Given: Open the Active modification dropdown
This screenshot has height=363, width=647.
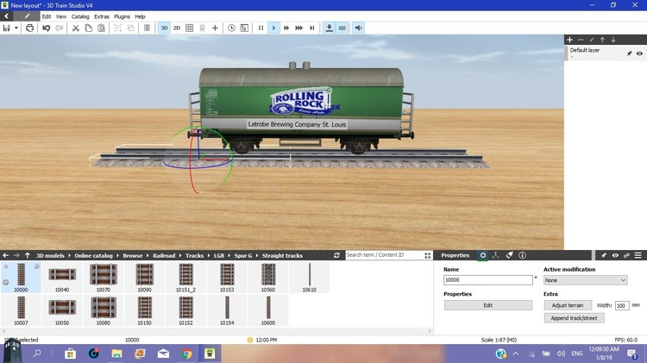Looking at the screenshot, I should point(585,280).
